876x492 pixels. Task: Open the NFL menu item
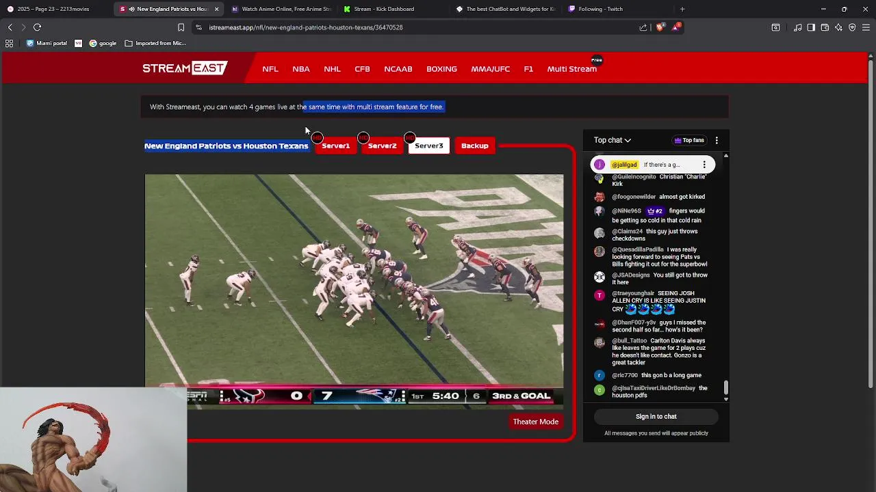pos(270,69)
